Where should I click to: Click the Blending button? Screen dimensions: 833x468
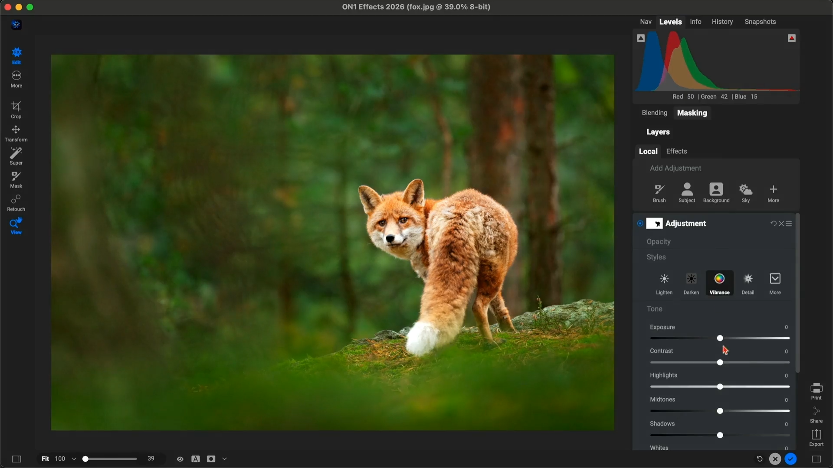pyautogui.click(x=654, y=113)
